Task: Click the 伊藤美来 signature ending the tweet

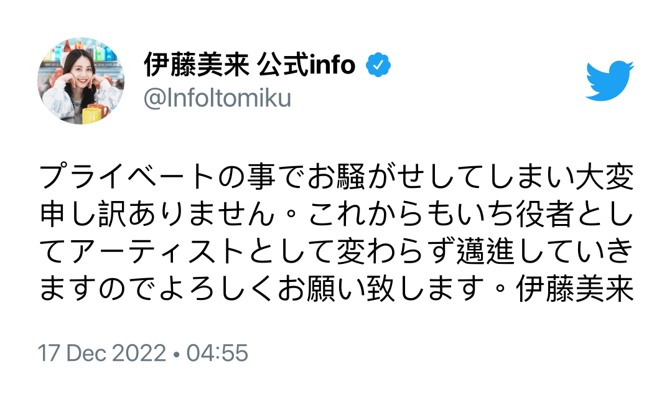Action: coord(575,290)
